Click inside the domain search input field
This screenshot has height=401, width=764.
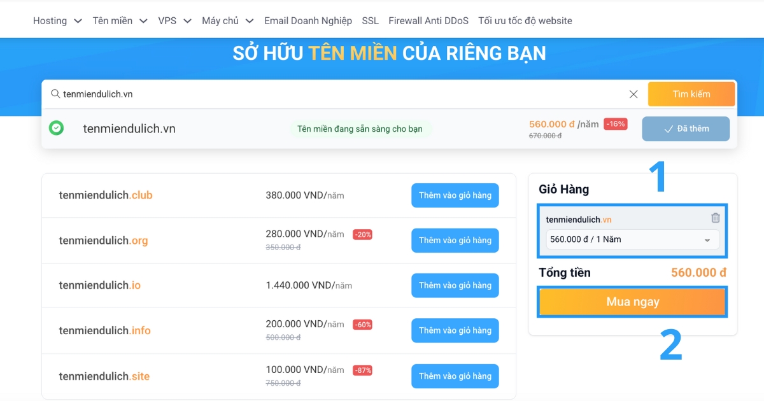coord(255,94)
